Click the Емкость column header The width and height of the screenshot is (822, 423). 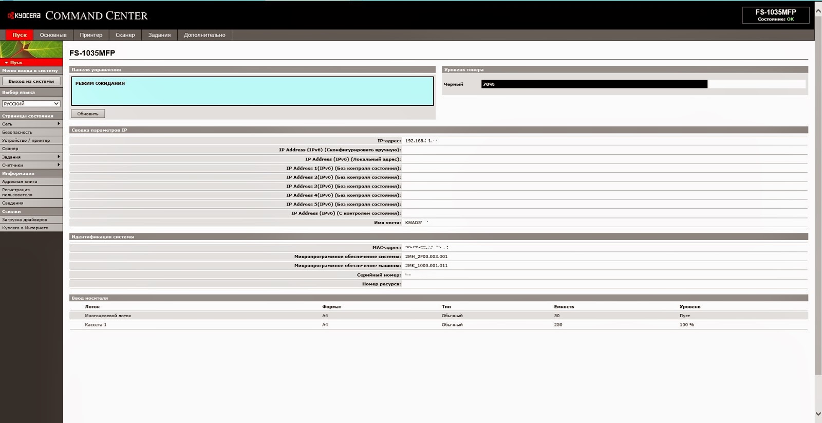[564, 307]
